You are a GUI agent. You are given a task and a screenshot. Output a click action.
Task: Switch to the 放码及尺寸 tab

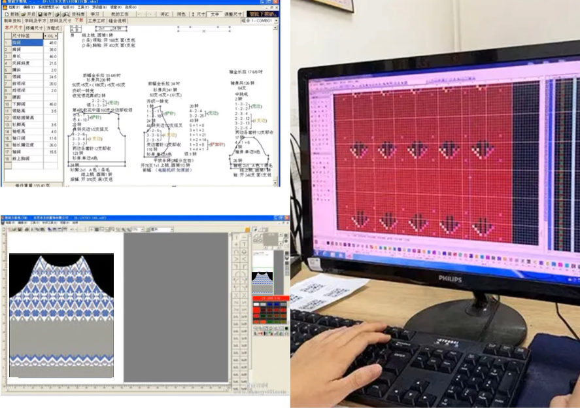click(60, 21)
